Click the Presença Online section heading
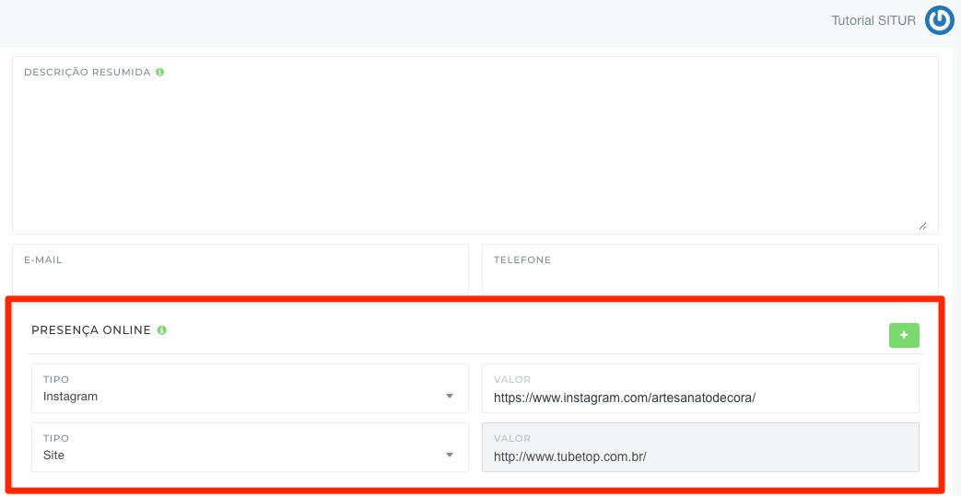The image size is (961, 496). click(x=90, y=329)
